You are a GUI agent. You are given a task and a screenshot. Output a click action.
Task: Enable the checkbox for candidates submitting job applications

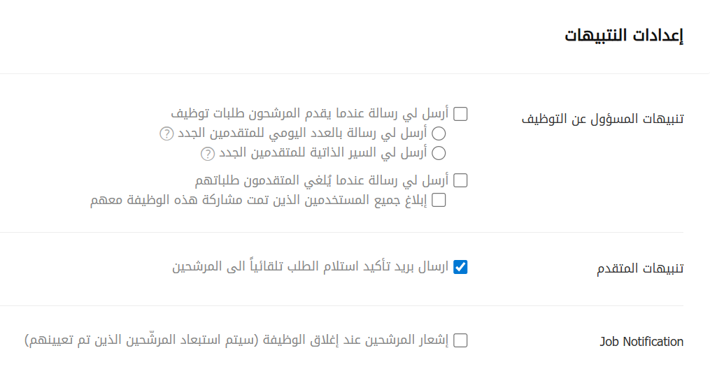[460, 114]
